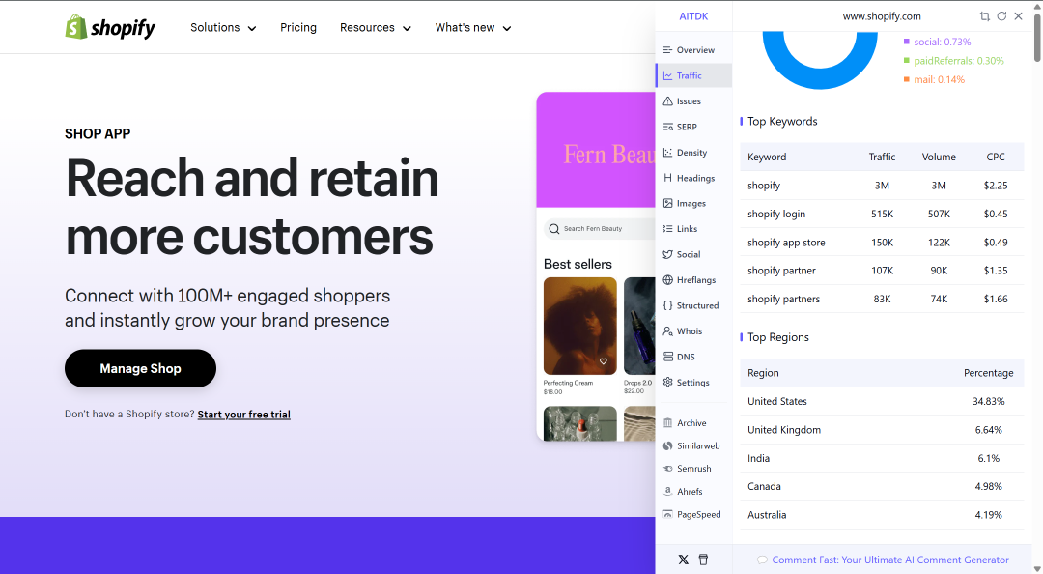Click the 'shopify login' keyword row
Screen dimensions: 1043x574
point(882,214)
